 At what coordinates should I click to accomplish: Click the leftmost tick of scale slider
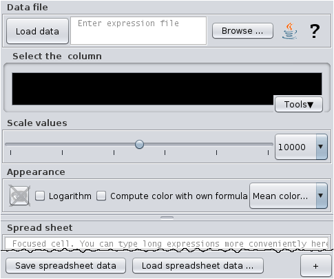(10, 153)
